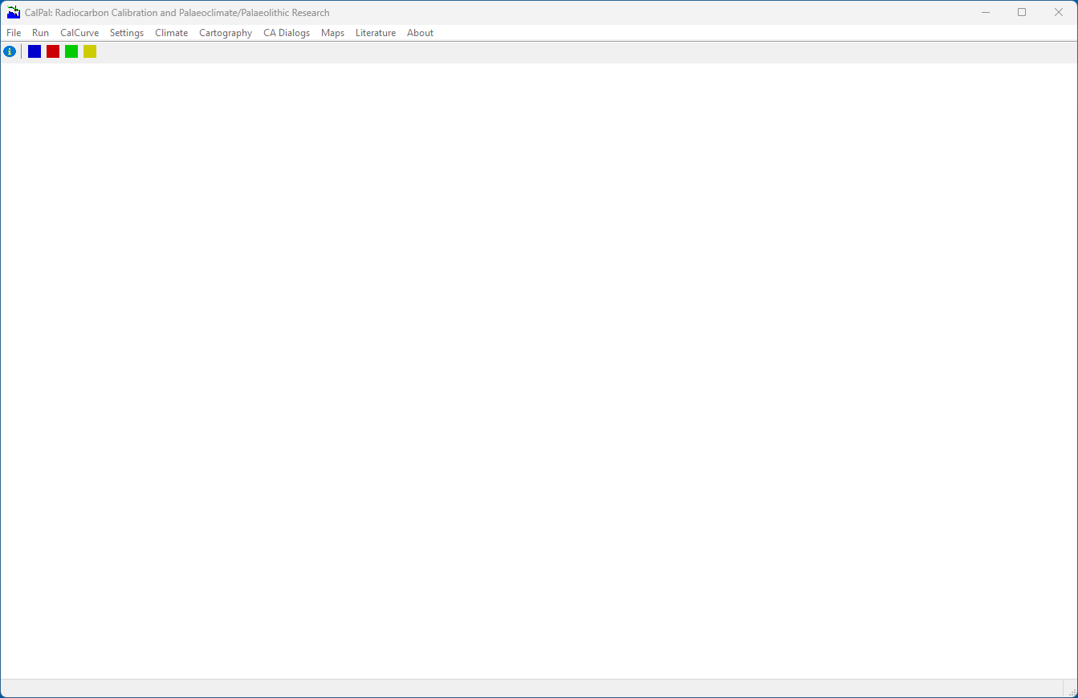This screenshot has height=698, width=1078.
Task: Select the Climate menu
Action: click(x=171, y=33)
